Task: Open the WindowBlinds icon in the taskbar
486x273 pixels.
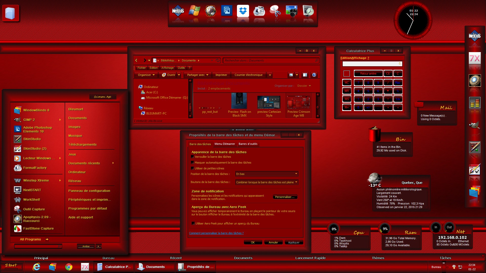Action: tap(52, 267)
